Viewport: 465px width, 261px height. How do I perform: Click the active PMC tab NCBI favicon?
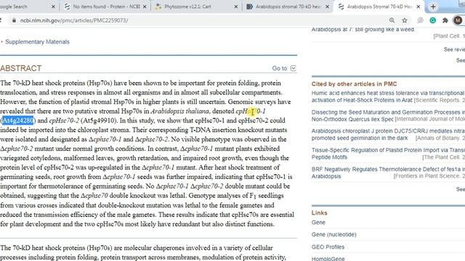point(341,7)
